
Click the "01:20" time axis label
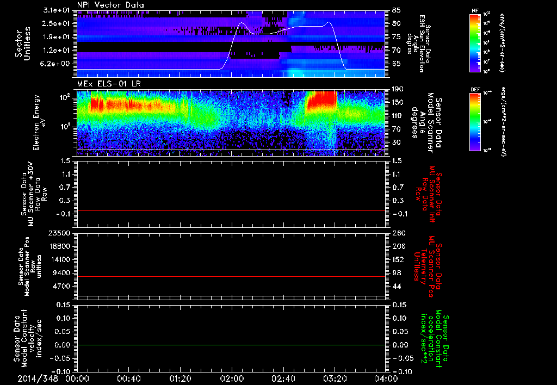pyautogui.click(x=180, y=378)
